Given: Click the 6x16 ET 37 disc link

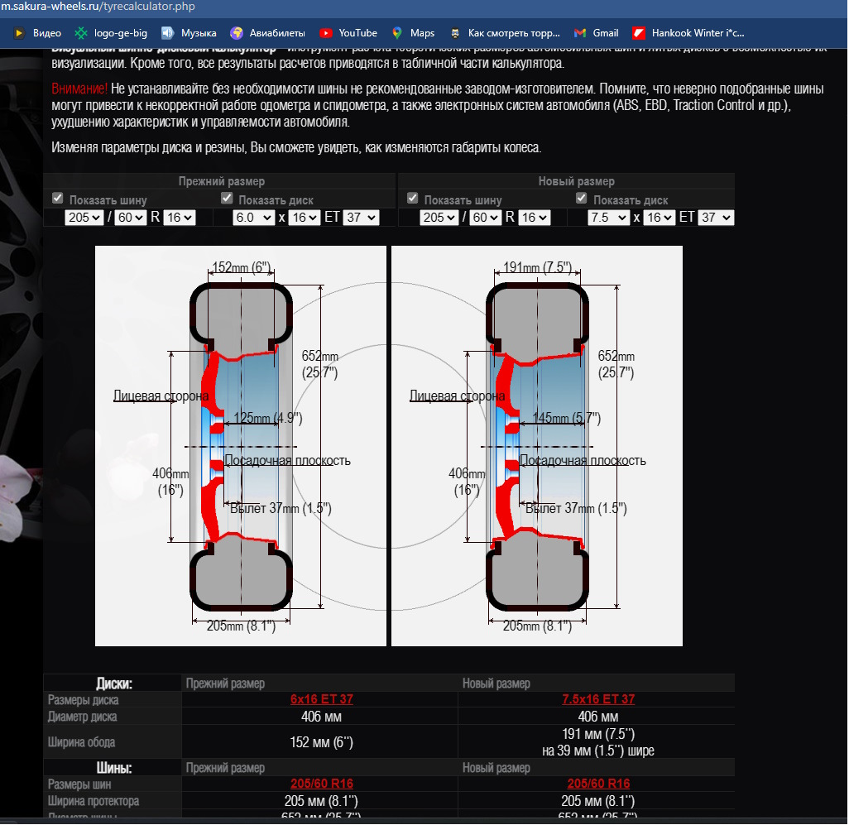Looking at the screenshot, I should [x=321, y=699].
